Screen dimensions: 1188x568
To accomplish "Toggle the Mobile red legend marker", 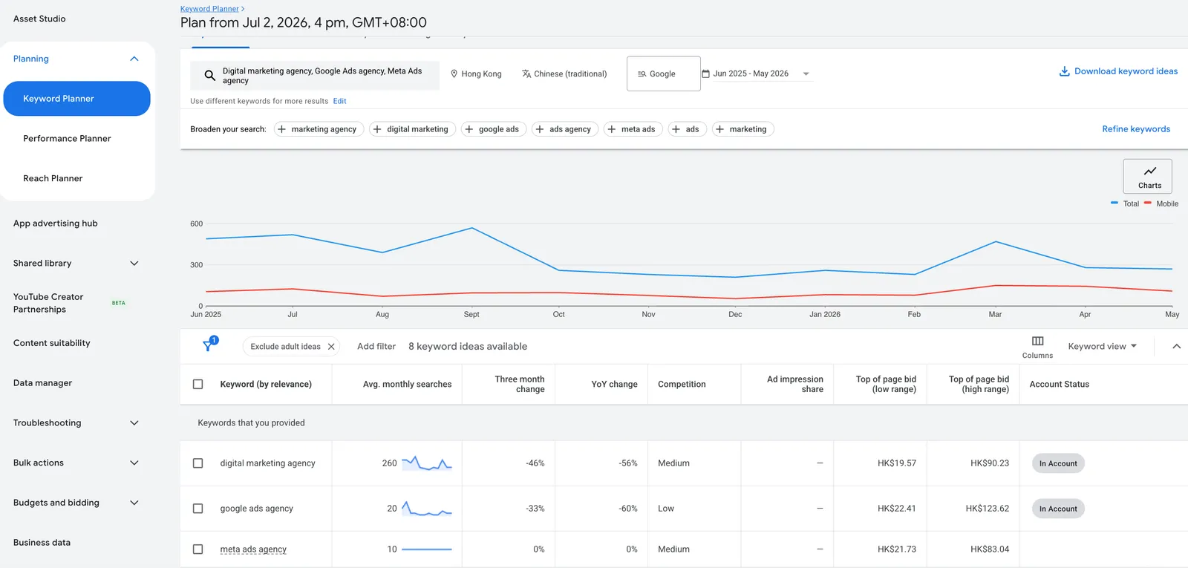I will tap(1148, 203).
